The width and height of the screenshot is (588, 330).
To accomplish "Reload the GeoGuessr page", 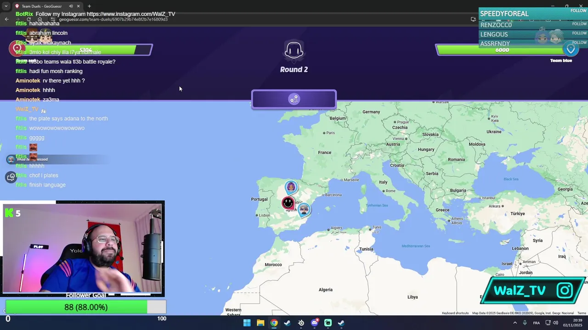I will pos(28,19).
